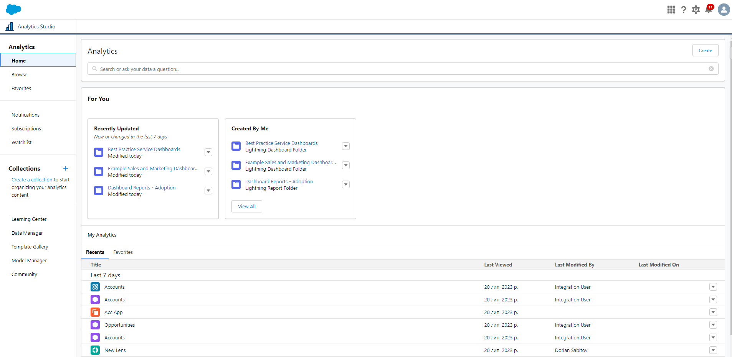Screen dimensions: 732x357
Task: Expand dropdown for Dashboard Reports in Recently Updated
Action: tap(208, 191)
